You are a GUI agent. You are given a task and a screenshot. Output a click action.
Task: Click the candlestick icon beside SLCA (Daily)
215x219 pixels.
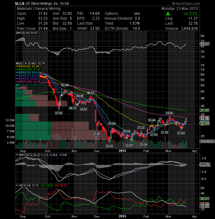click(x=18, y=63)
